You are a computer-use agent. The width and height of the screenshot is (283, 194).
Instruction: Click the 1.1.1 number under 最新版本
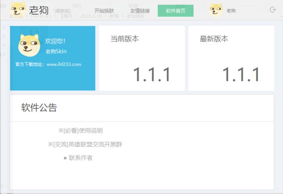click(x=241, y=75)
